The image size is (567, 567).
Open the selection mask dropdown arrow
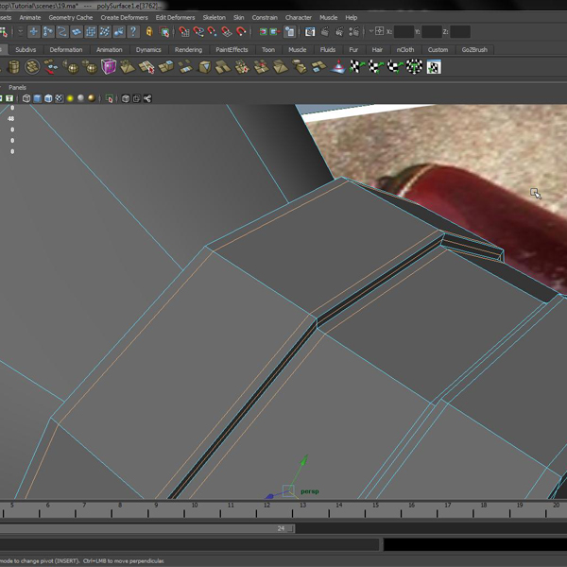[x=21, y=32]
